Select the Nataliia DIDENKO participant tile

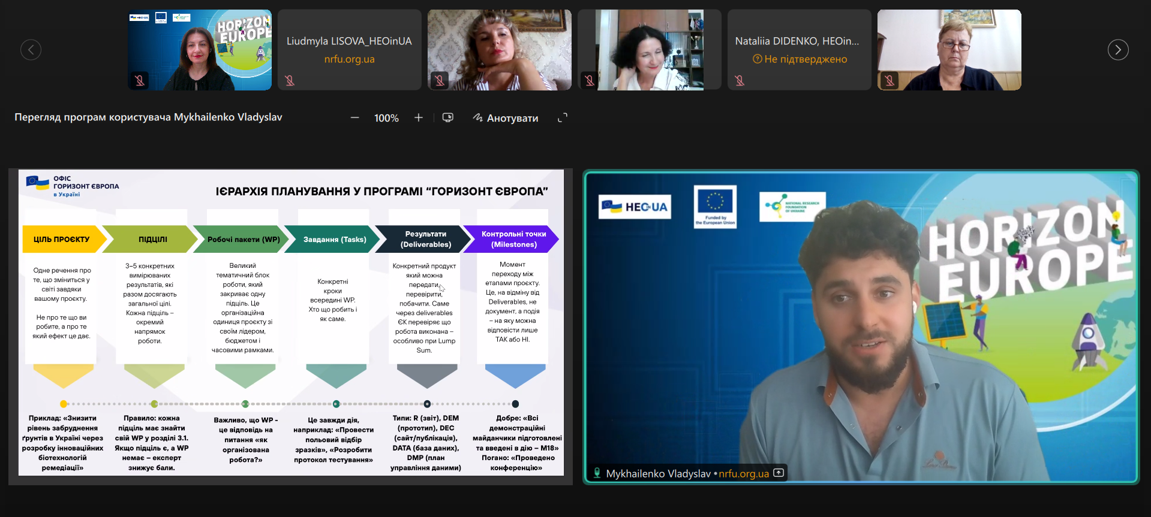tap(800, 50)
